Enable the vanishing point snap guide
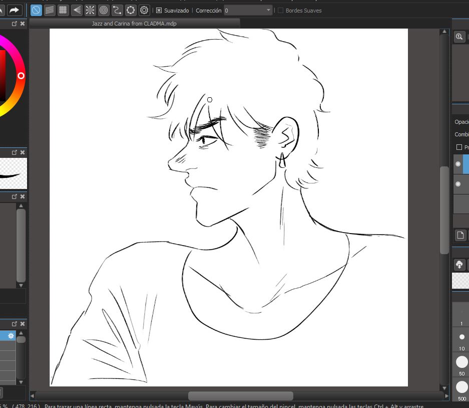 (77, 10)
